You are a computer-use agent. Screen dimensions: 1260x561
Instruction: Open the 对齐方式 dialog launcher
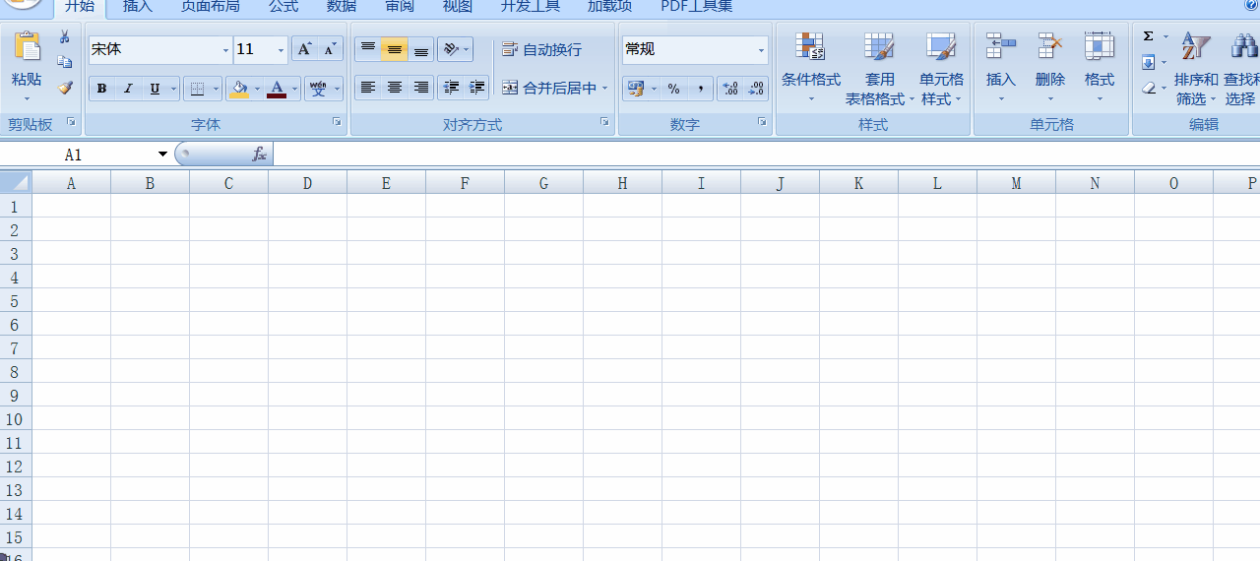click(x=604, y=122)
